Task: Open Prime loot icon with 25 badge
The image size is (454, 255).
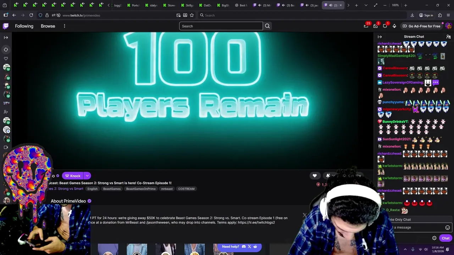Action: click(366, 26)
